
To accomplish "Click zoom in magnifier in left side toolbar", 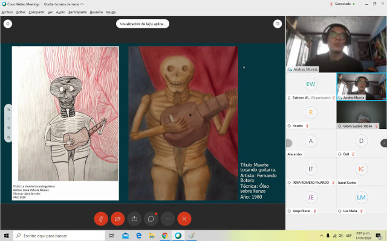I will pyautogui.click(x=8, y=128).
